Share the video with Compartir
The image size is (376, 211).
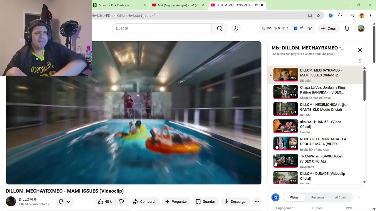pyautogui.click(x=144, y=202)
